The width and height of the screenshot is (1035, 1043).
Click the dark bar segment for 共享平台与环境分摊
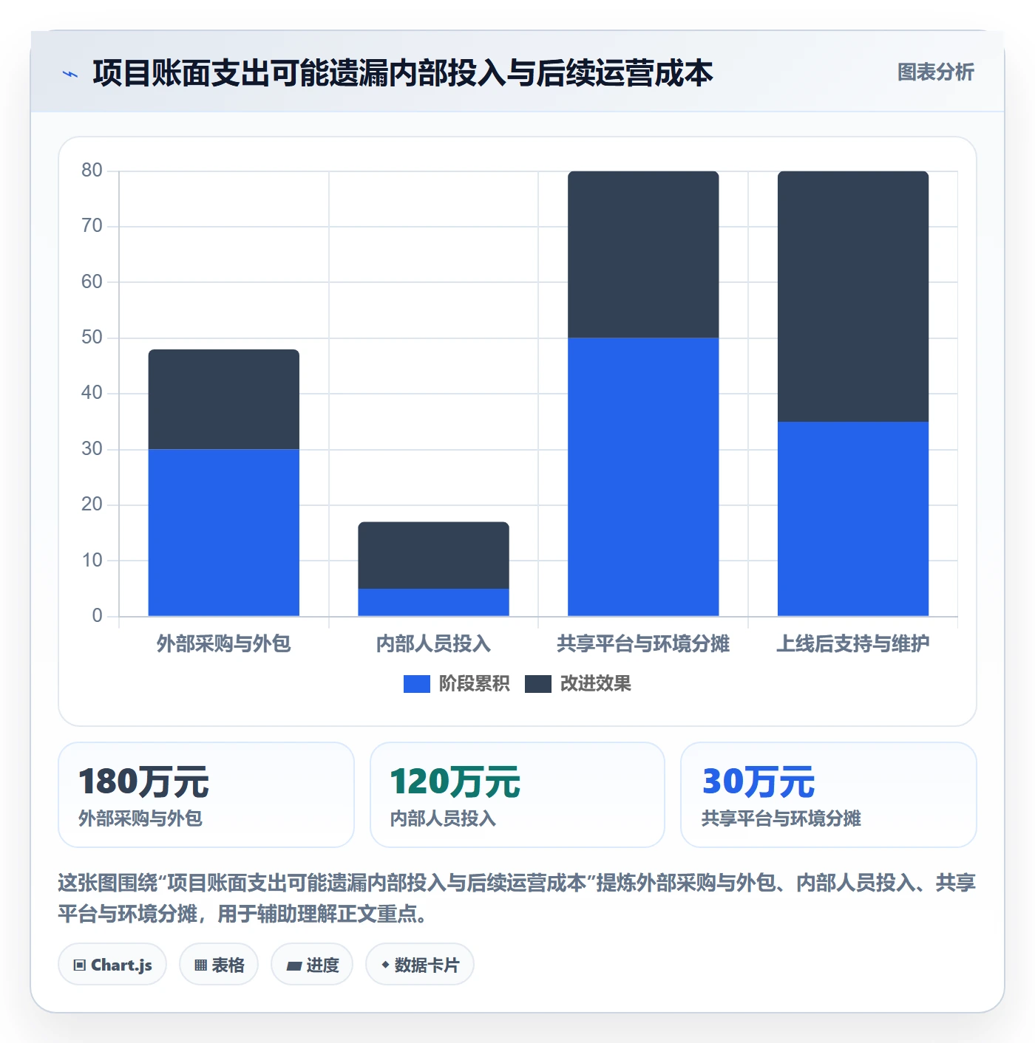643,255
